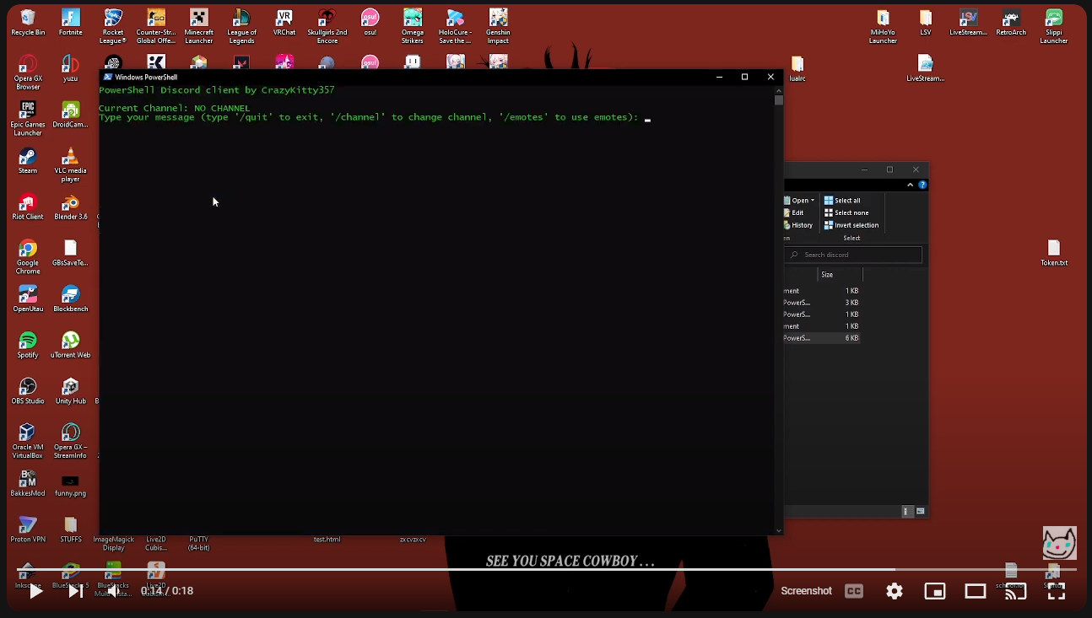This screenshot has height=618, width=1092.
Task: Open the osu! desktop shortcut
Action: pos(370,23)
